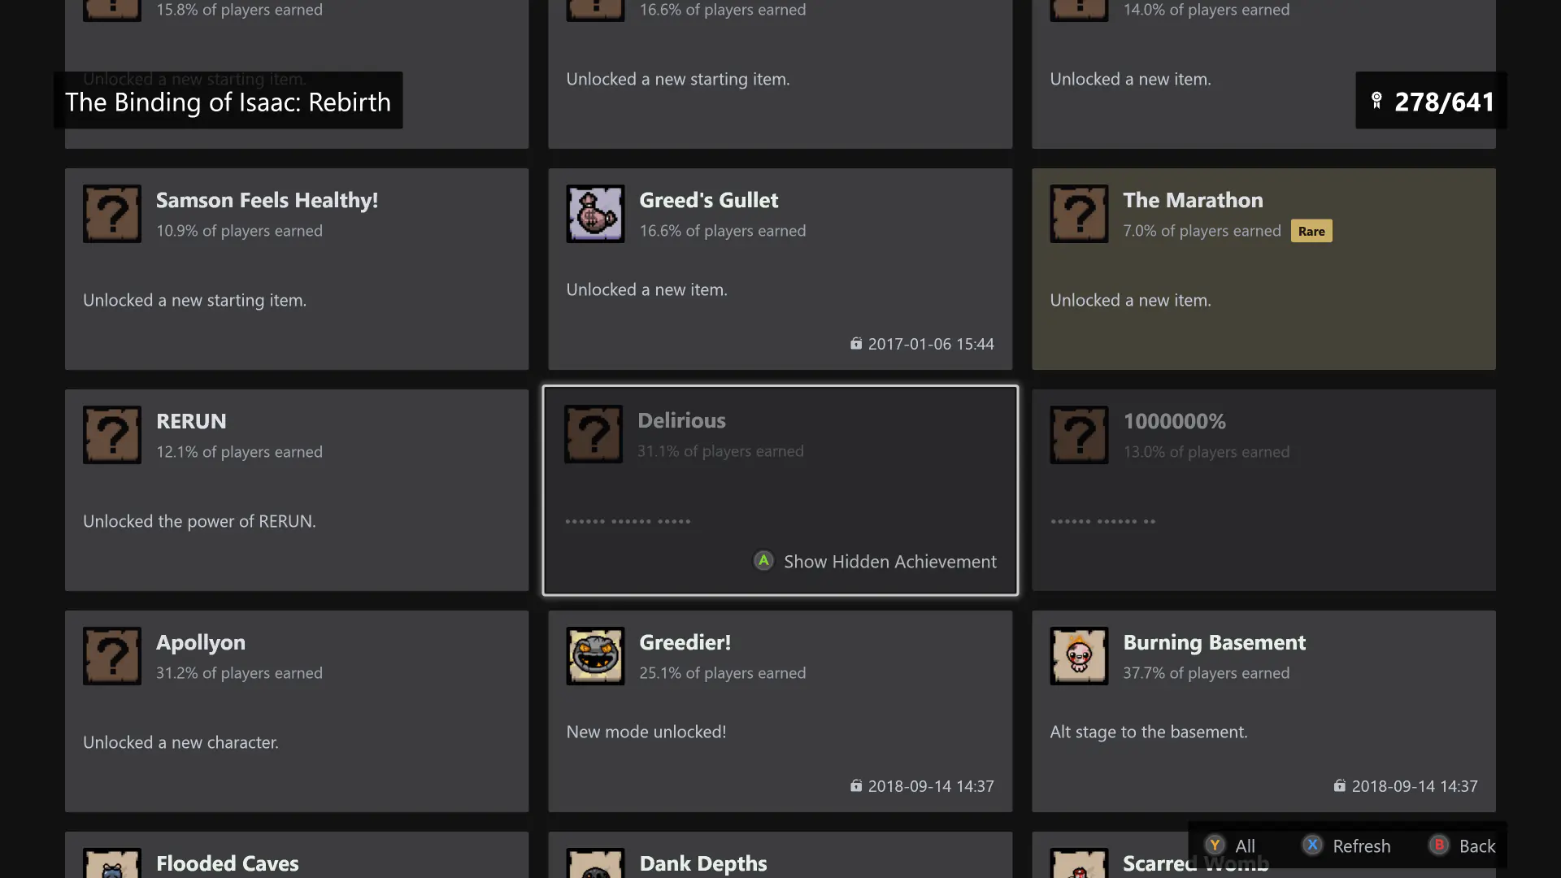Click the achievement ribbon icon beside 278/641
Viewport: 1561px width, 878px height.
tap(1376, 101)
